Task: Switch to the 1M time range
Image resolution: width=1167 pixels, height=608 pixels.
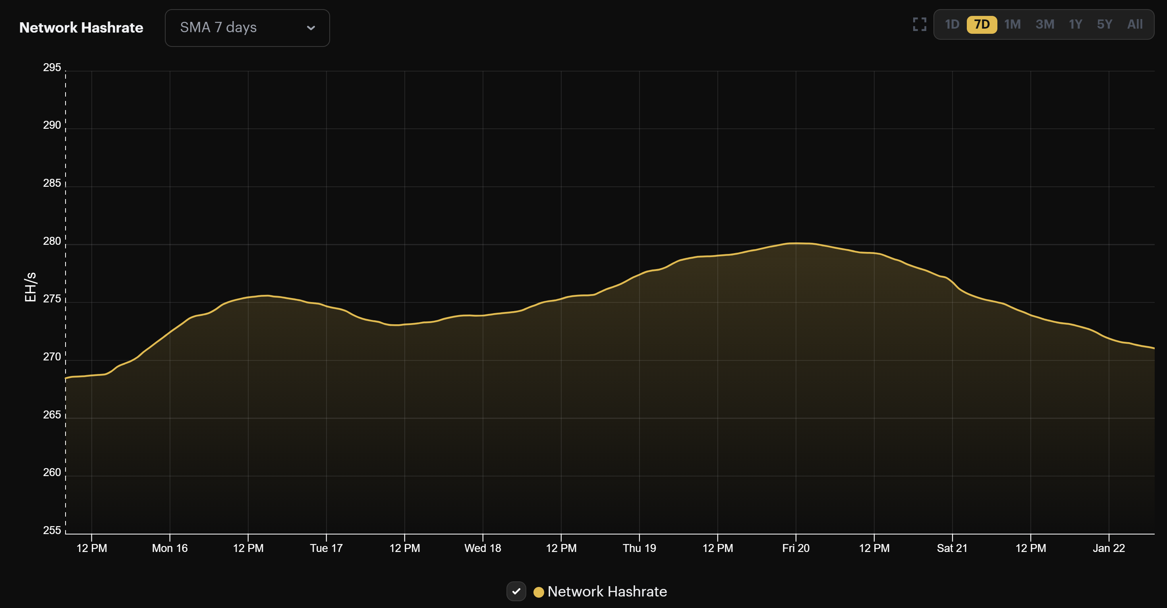Action: tap(1013, 24)
